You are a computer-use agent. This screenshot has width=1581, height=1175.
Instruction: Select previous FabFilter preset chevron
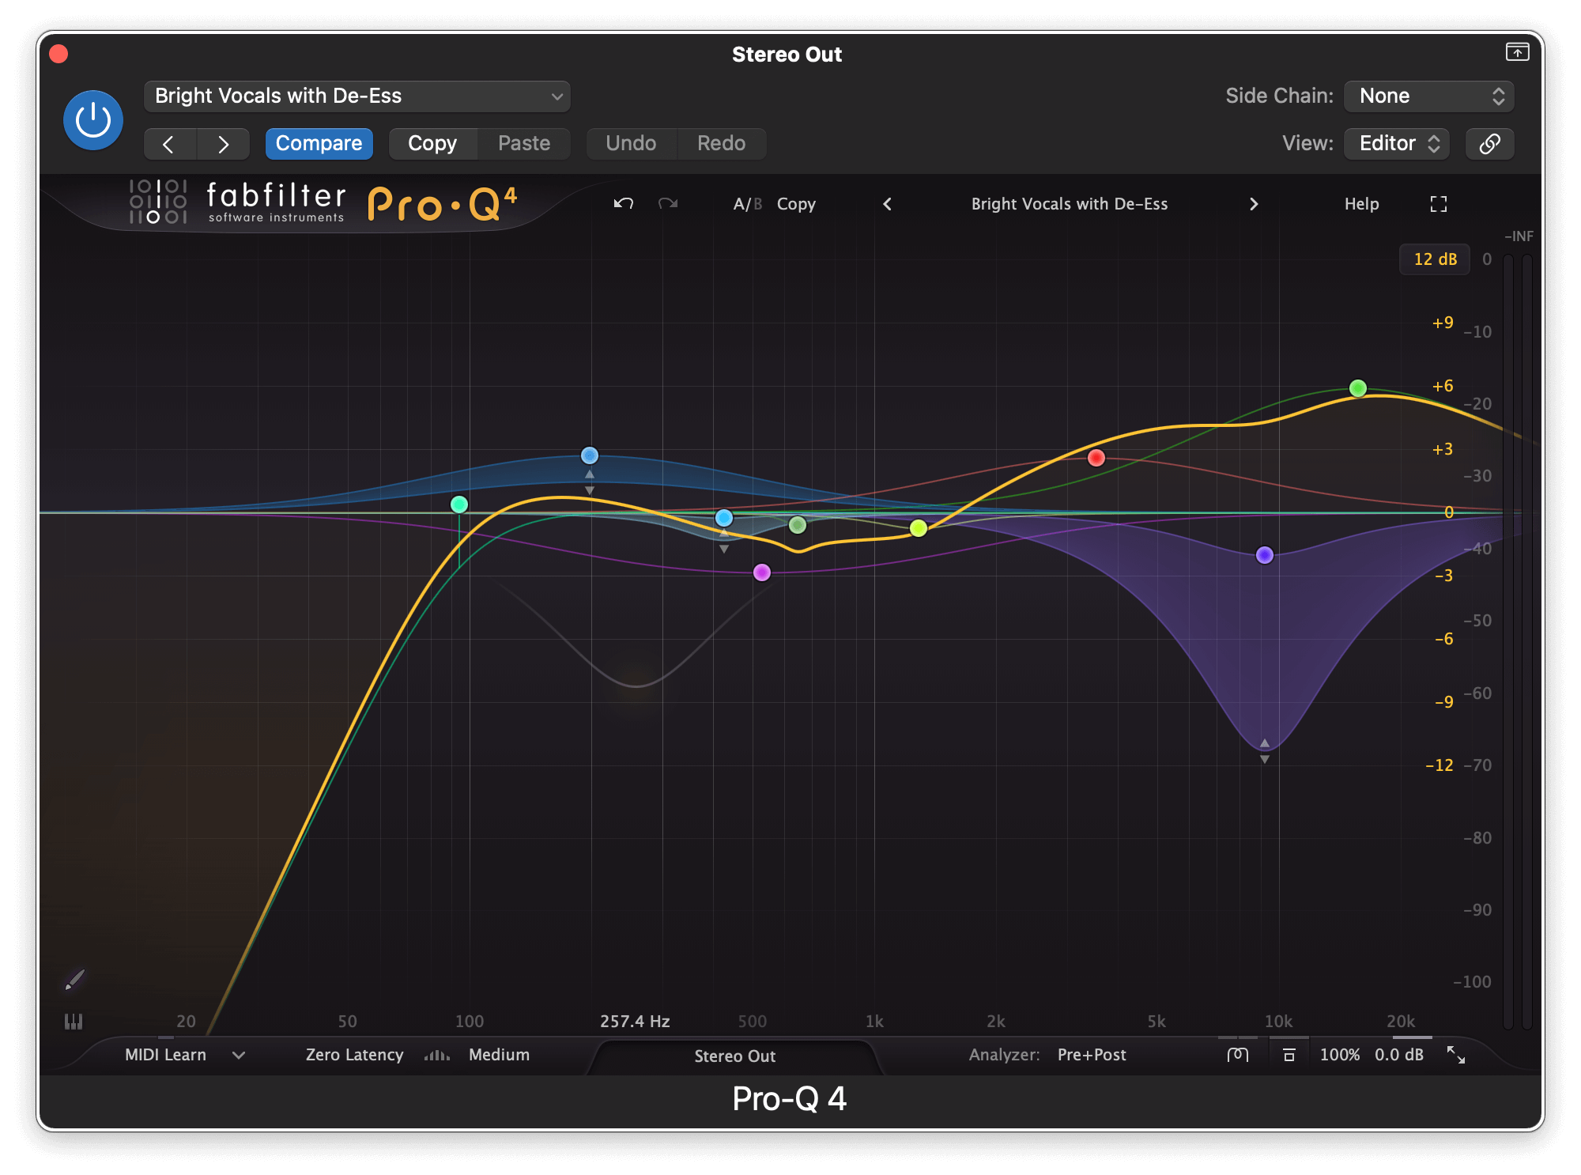(x=888, y=204)
